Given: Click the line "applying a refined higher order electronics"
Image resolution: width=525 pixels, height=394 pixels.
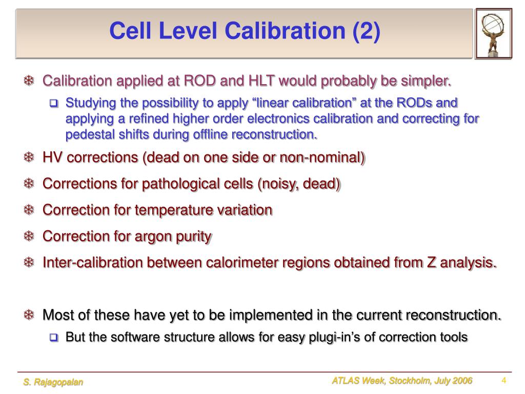Looking at the screenshot, I should coord(272,119).
